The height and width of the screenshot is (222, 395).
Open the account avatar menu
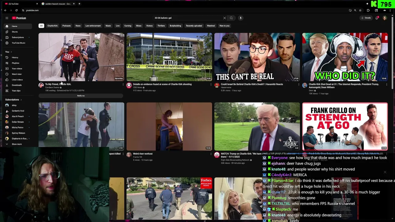pos(385,18)
